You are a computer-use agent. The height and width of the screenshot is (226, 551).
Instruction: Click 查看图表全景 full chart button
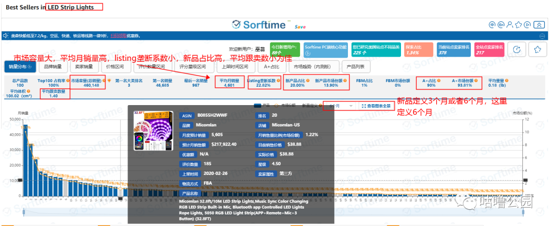click(377, 106)
